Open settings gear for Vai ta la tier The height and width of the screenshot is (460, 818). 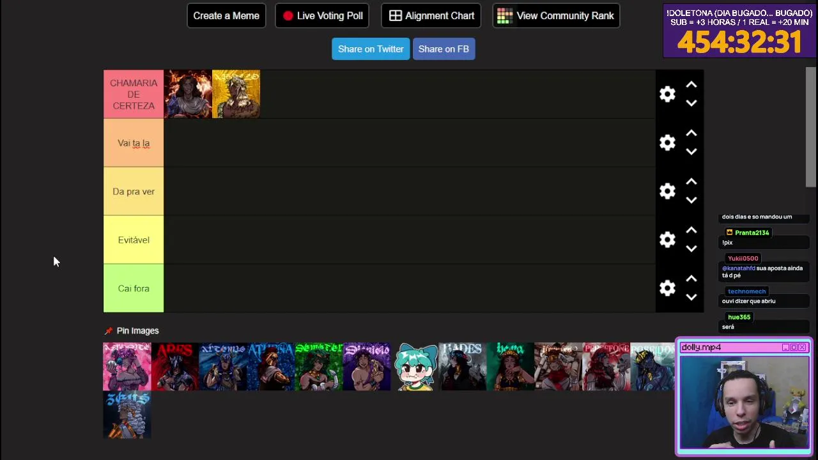pyautogui.click(x=667, y=142)
